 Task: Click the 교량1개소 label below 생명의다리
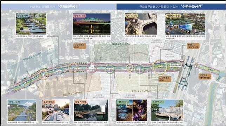80,46
